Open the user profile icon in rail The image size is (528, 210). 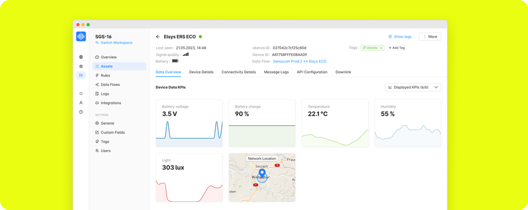point(81,103)
